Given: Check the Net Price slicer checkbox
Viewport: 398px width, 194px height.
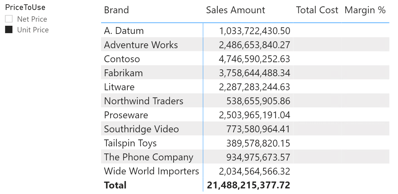Looking at the screenshot, I should tap(9, 19).
